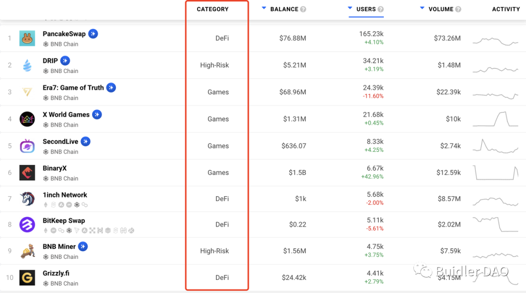Click the BALANCE column header label

(x=284, y=9)
